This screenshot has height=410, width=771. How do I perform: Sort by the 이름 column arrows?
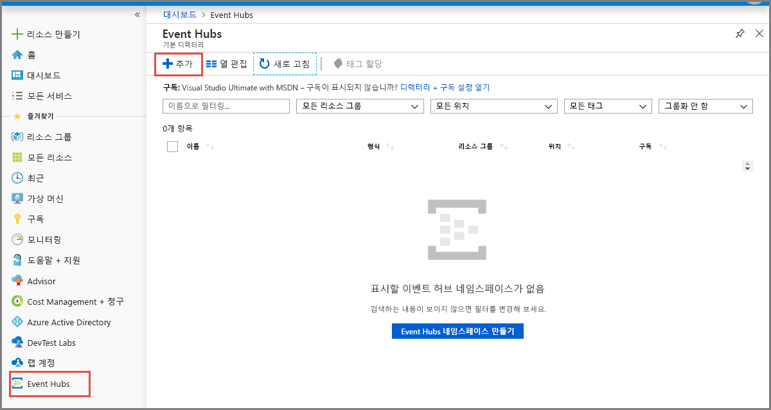[210, 146]
